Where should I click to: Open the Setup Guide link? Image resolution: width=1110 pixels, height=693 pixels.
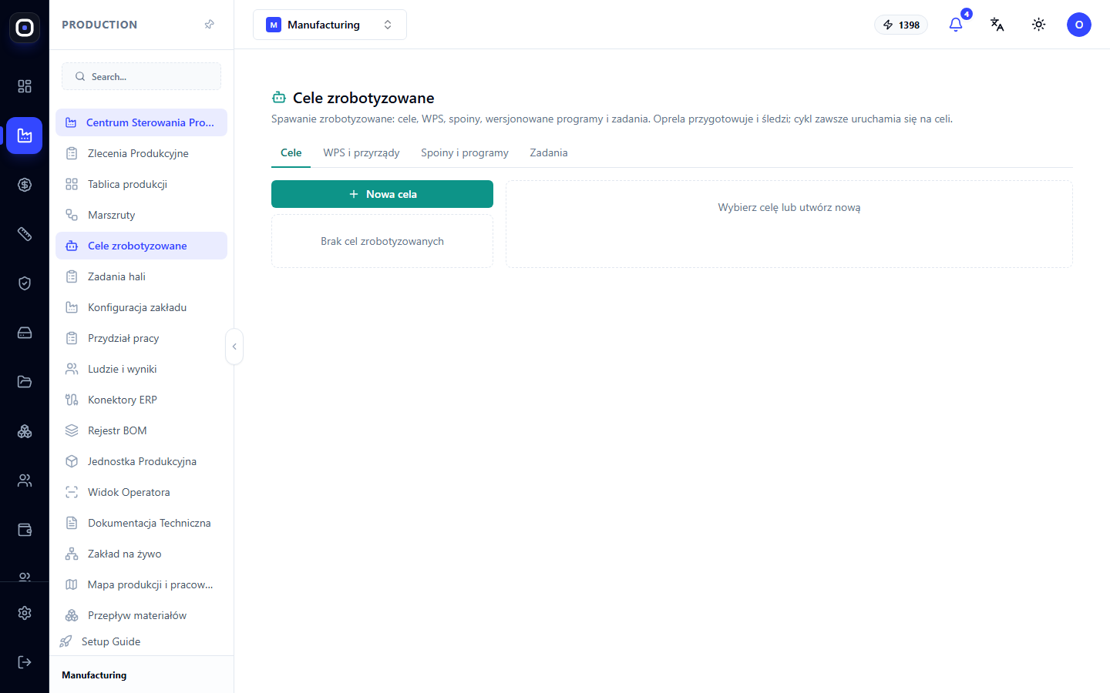111,641
